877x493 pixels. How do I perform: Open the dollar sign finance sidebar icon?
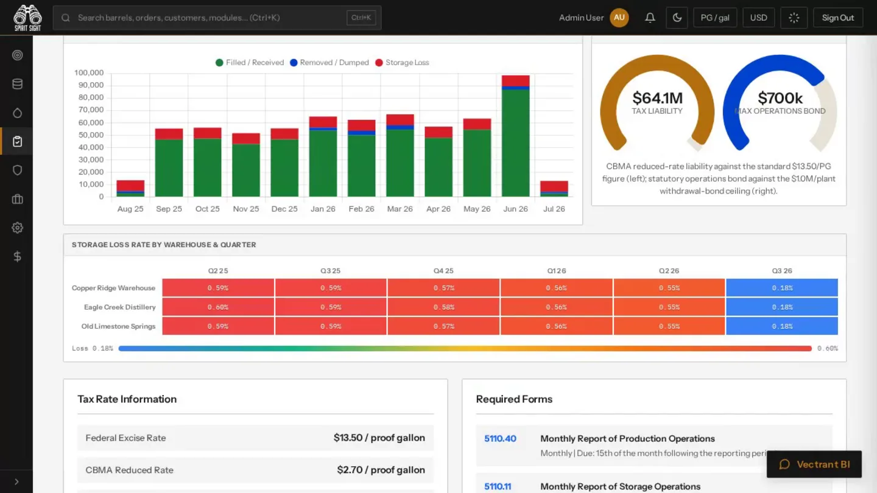coord(17,256)
